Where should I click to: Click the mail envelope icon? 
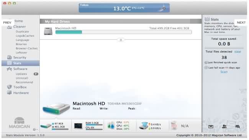[211, 127]
